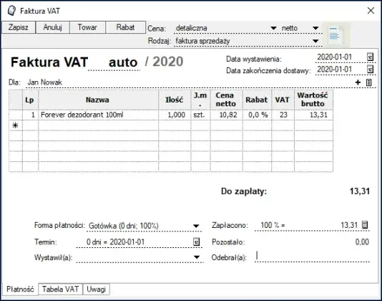Switch to the Uwagi tab

click(96, 290)
